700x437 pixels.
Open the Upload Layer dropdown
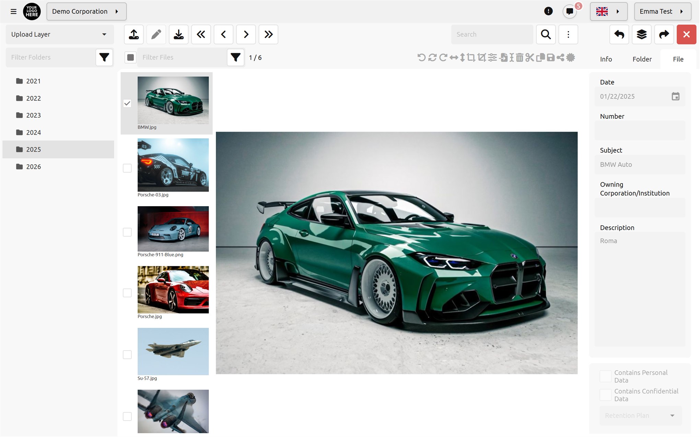tap(60, 34)
